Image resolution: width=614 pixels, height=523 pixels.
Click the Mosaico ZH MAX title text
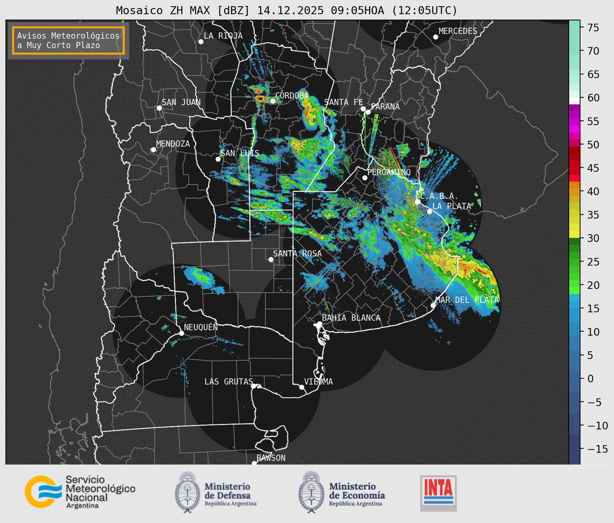click(286, 11)
